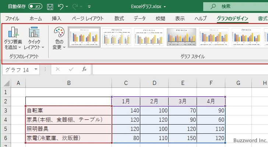This screenshot has width=268, height=147.
Task: Select the gray background chart style thumbnail
Action: coord(181,37)
